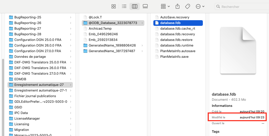
Task: Click the Créé le date value
Action: pos(252,111)
